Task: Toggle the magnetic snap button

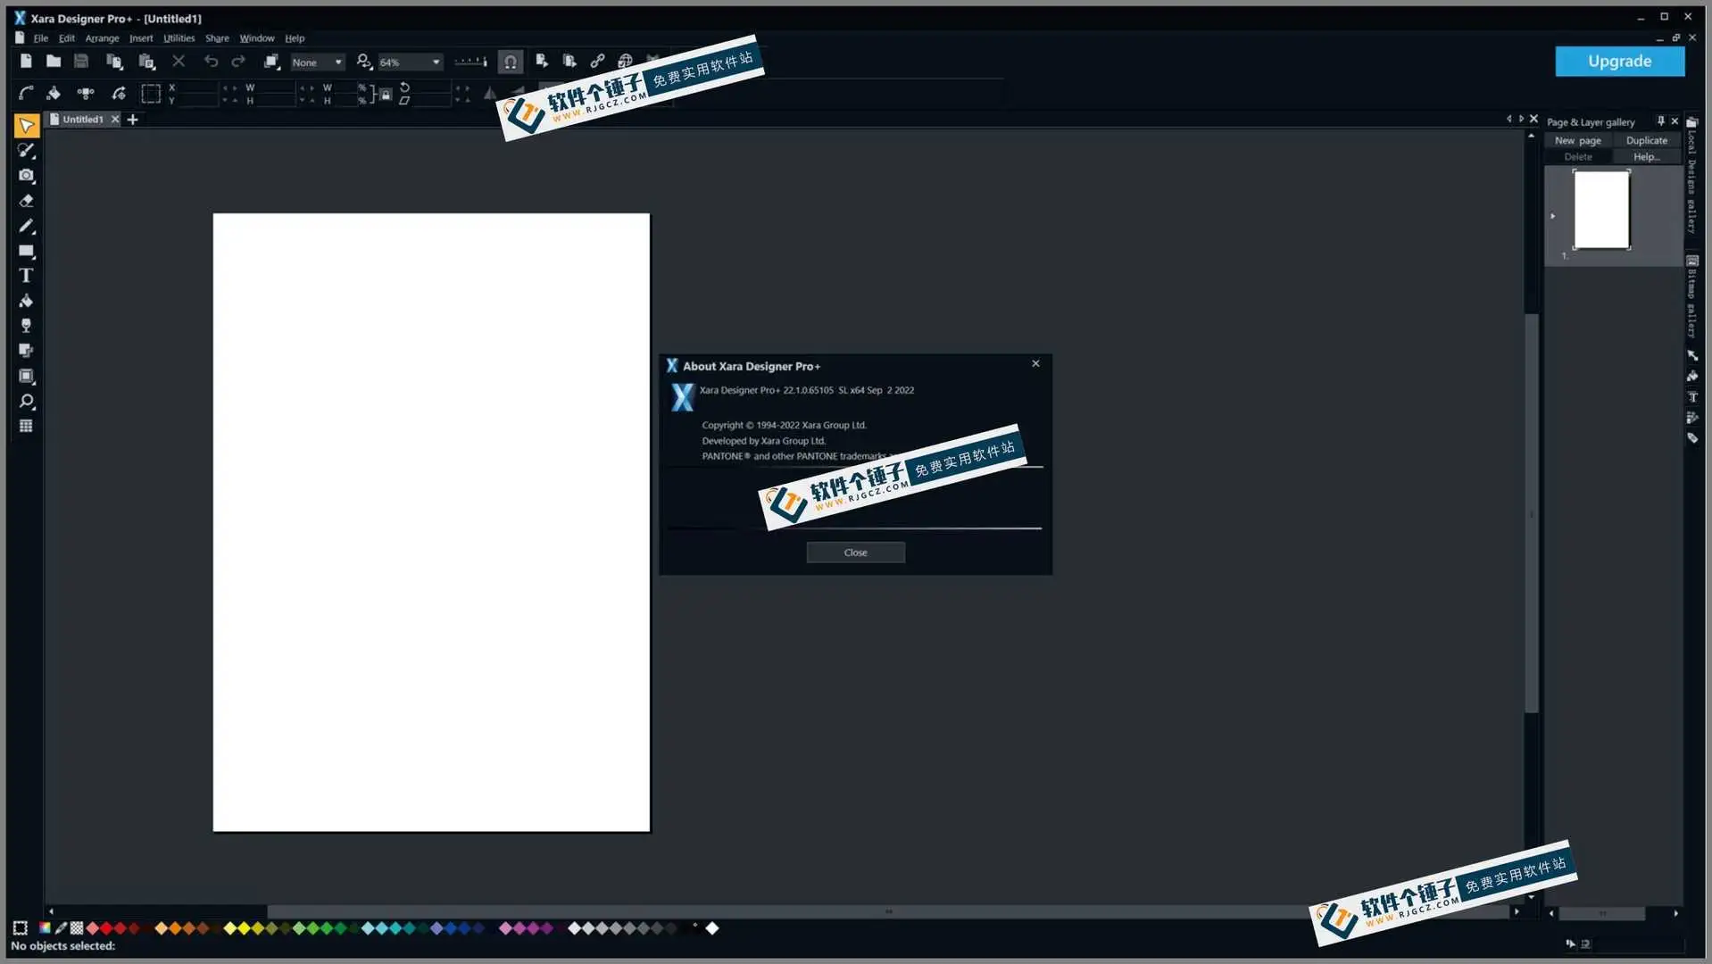Action: pyautogui.click(x=510, y=62)
